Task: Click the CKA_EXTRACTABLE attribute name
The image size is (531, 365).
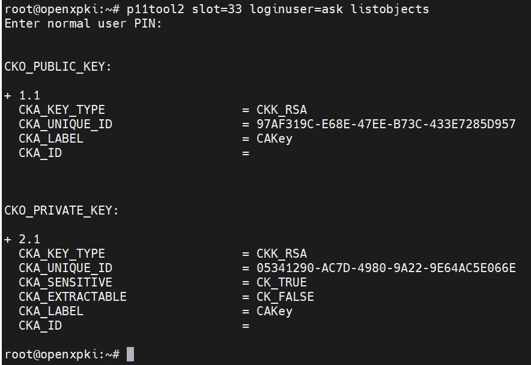Action: point(73,297)
